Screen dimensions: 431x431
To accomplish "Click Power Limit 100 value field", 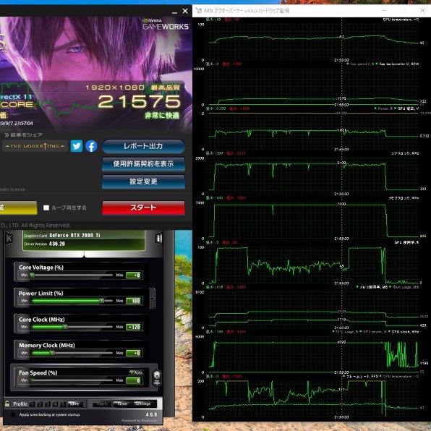I will tap(133, 301).
